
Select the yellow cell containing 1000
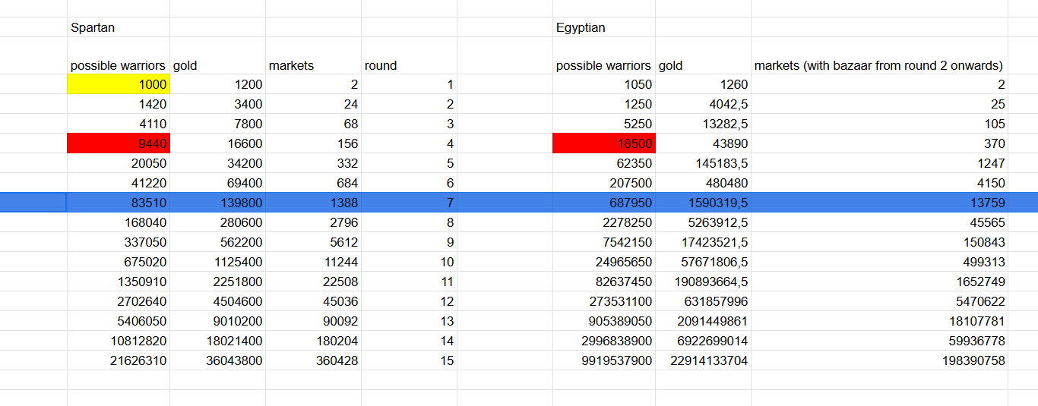click(118, 84)
